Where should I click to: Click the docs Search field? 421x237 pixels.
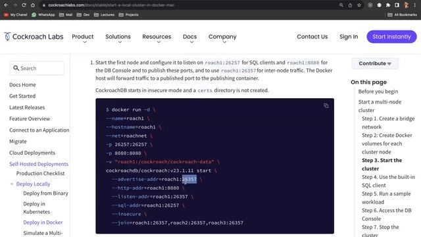(37, 68)
